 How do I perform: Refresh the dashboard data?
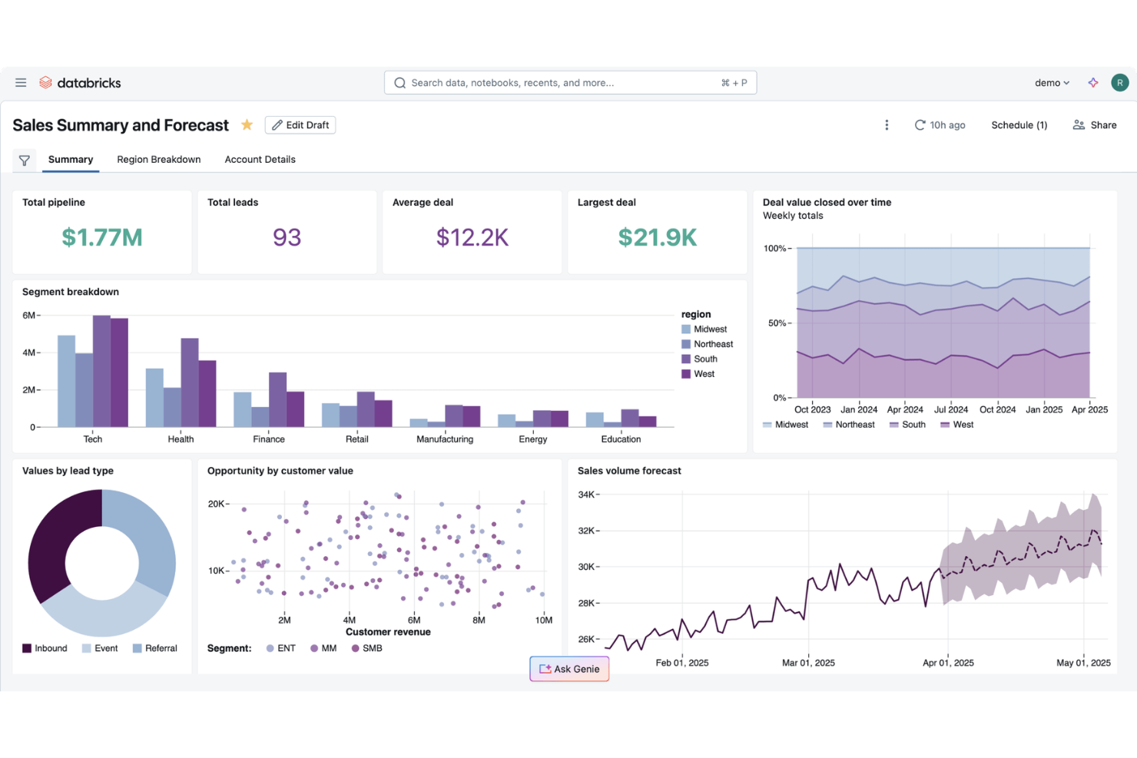pos(920,124)
